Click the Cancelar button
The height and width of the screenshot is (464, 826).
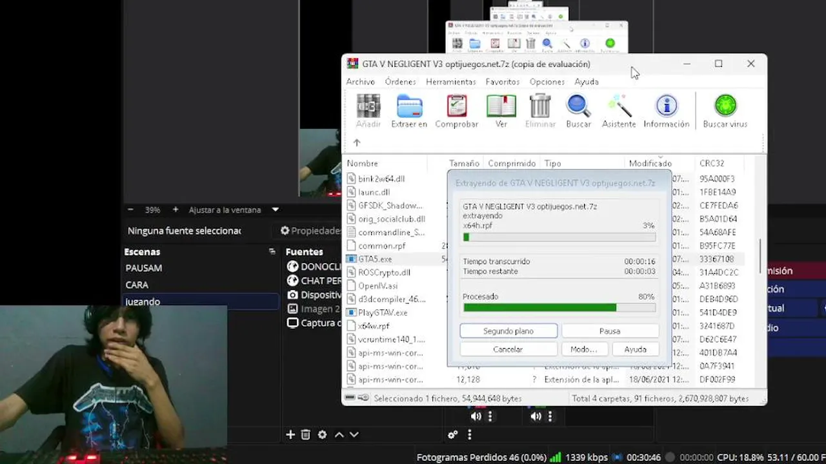pyautogui.click(x=509, y=349)
